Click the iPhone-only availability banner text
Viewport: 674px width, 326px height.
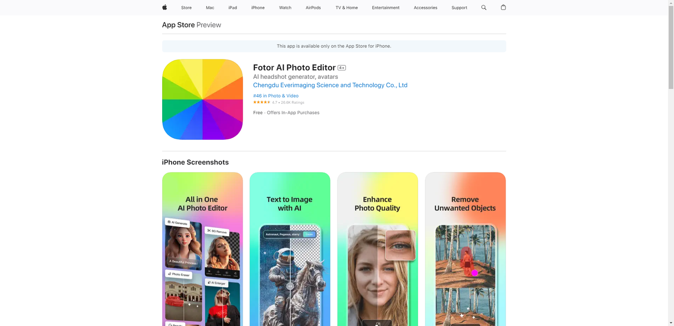(x=334, y=46)
